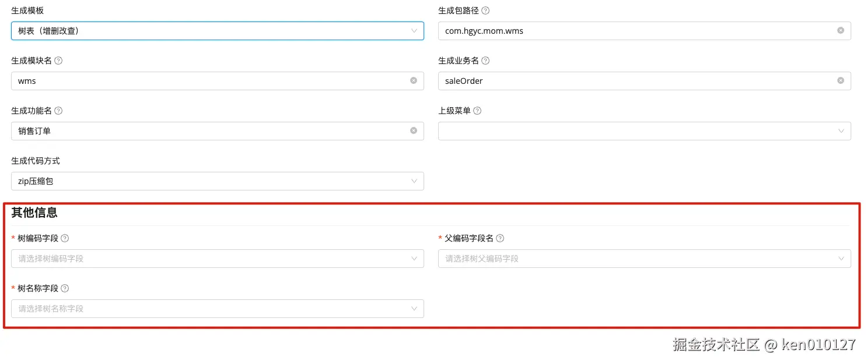Click the 树编码字段 help icon
The width and height of the screenshot is (867, 364).
pyautogui.click(x=64, y=238)
